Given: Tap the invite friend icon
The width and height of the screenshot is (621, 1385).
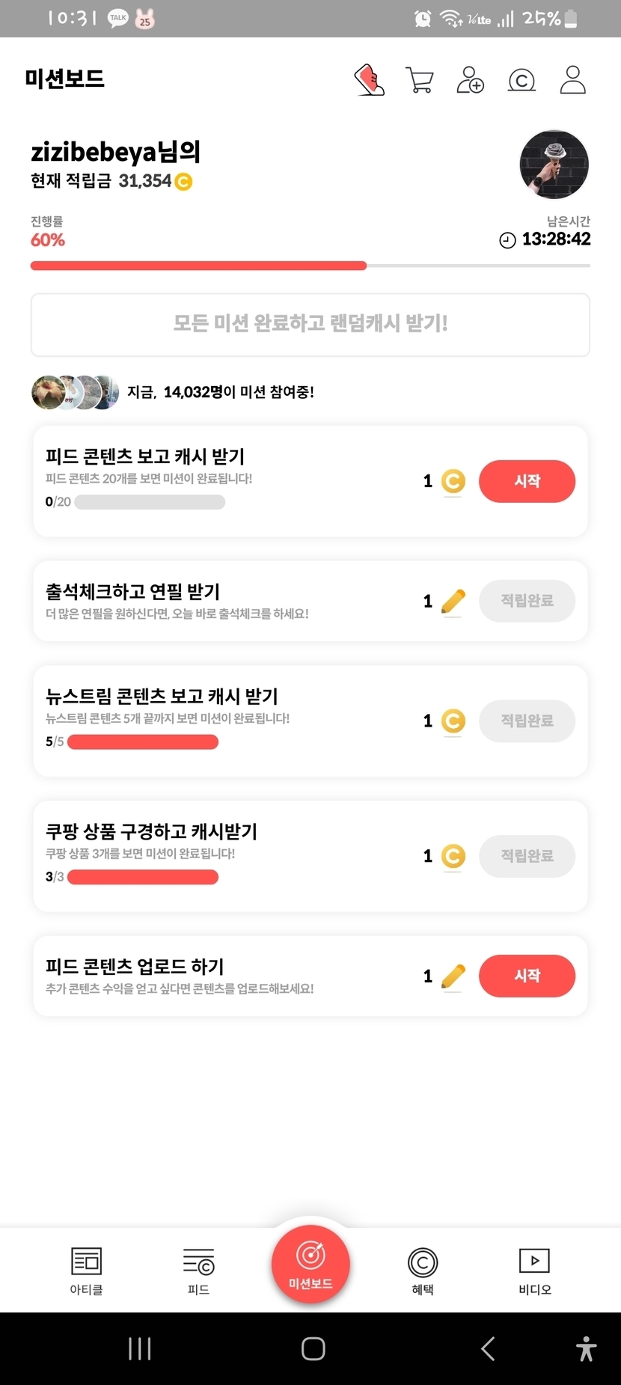Looking at the screenshot, I should coord(470,79).
